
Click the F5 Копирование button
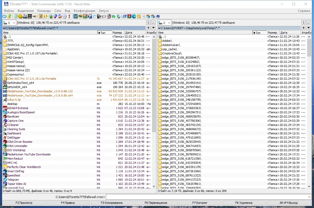(112, 202)
